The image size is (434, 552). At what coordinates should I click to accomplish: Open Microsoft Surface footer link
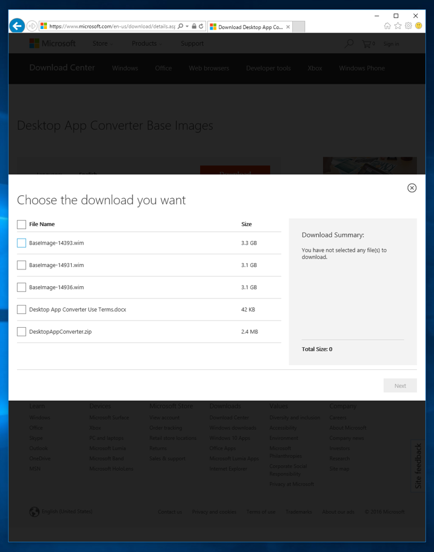pyautogui.click(x=109, y=418)
